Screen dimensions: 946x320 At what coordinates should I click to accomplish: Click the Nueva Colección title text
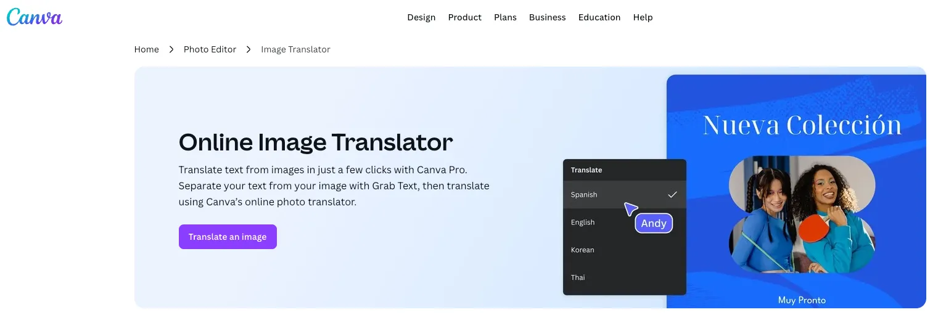click(x=802, y=125)
